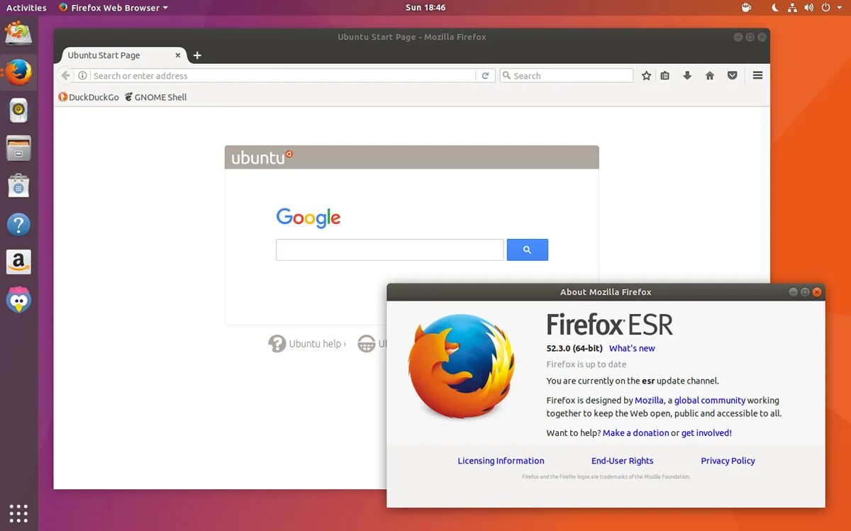Viewport: 851px width, 531px height.
Task: Click the large Firefox logo in About dialog
Action: point(461,367)
